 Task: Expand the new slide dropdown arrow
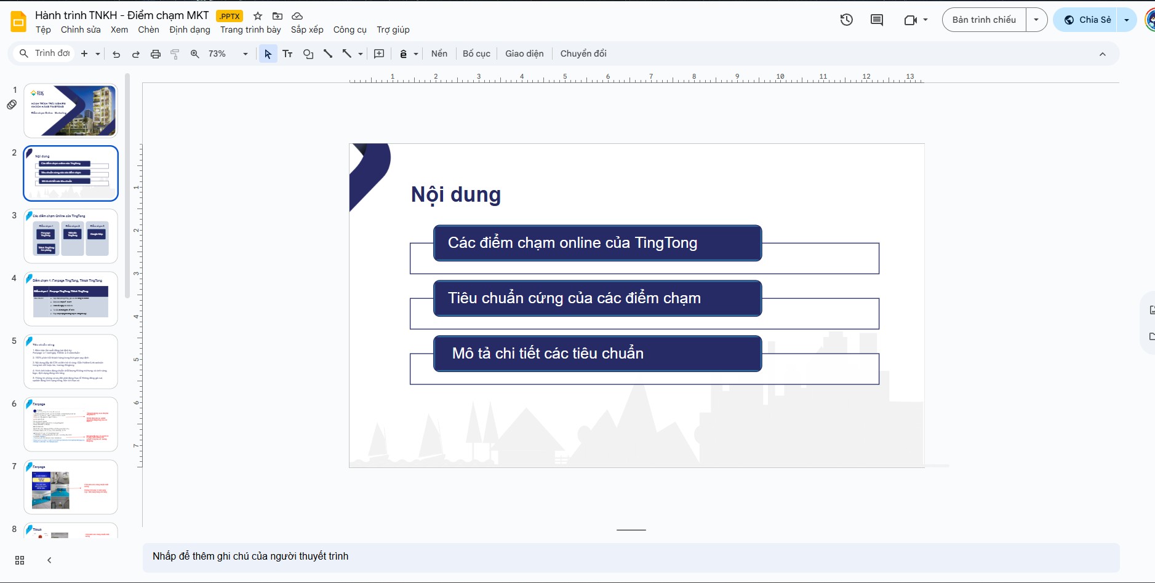(98, 54)
